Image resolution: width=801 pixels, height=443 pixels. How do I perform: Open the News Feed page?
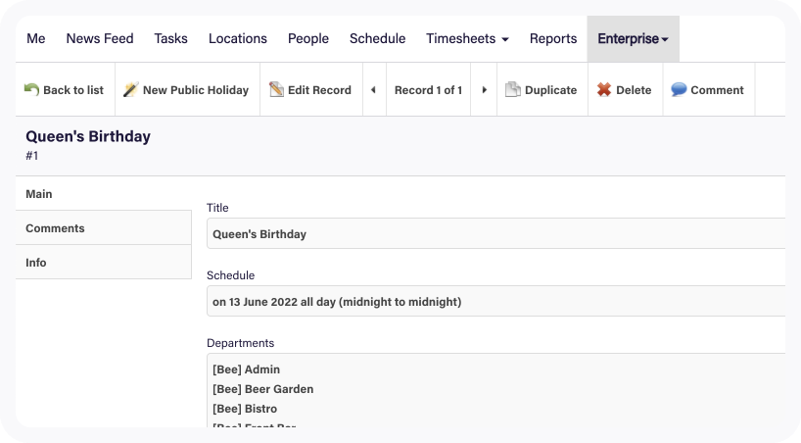pyautogui.click(x=99, y=39)
